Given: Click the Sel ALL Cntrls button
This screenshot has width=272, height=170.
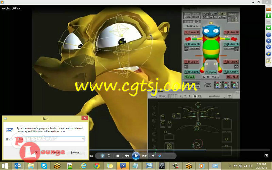Looking at the screenshot, I should click(210, 77).
